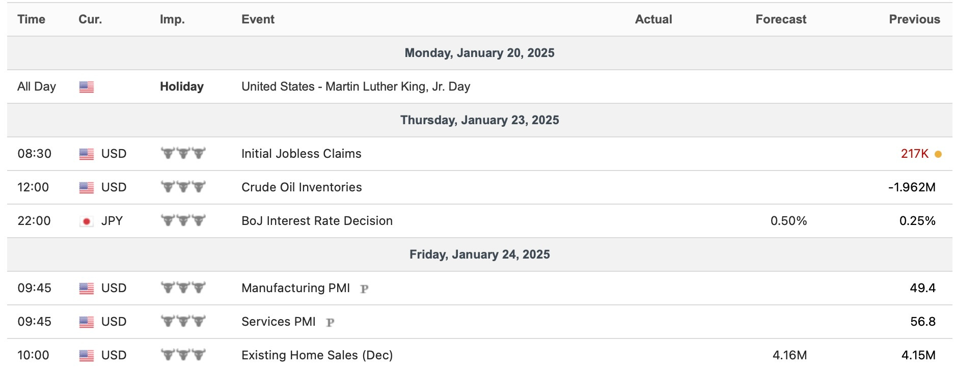Click the orange dot next to 217K
Image resolution: width=955 pixels, height=369 pixels.
pyautogui.click(x=938, y=154)
